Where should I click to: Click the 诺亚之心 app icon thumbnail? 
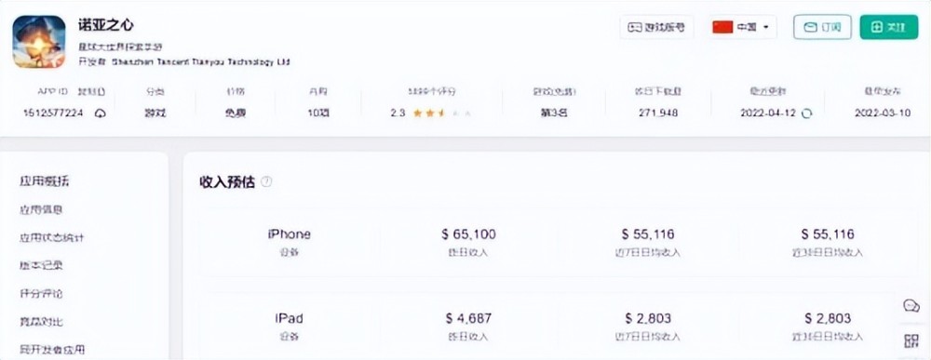coord(39,42)
